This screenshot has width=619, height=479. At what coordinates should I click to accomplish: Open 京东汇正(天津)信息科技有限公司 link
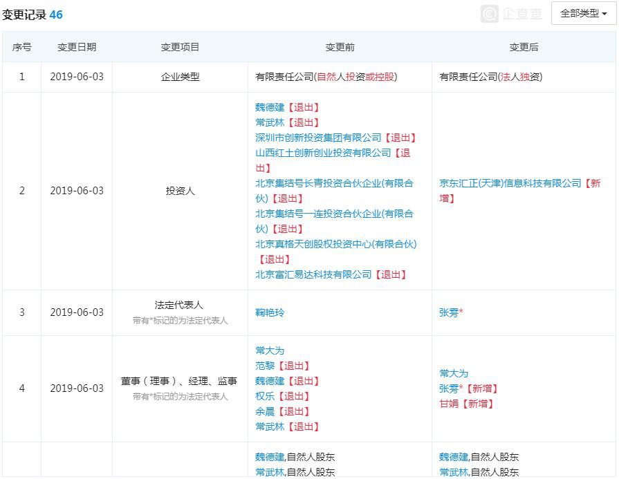510,183
